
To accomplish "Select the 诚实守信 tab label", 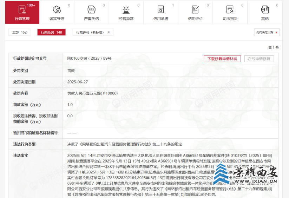I will click(x=57, y=19).
